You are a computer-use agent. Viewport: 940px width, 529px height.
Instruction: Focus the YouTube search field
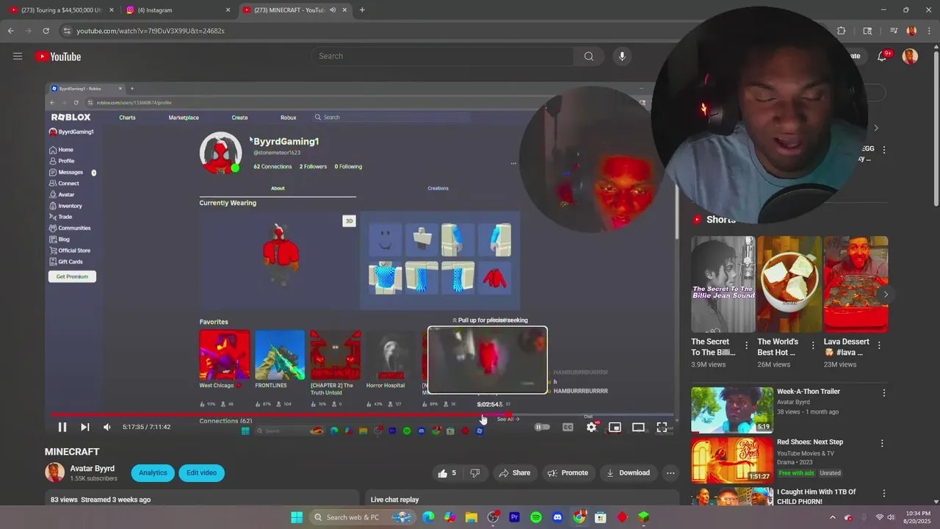click(x=442, y=57)
